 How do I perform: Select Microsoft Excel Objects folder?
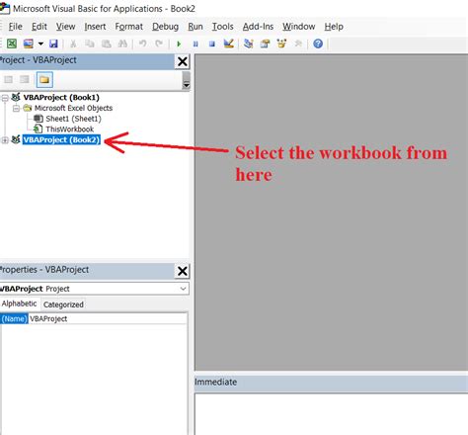click(73, 108)
